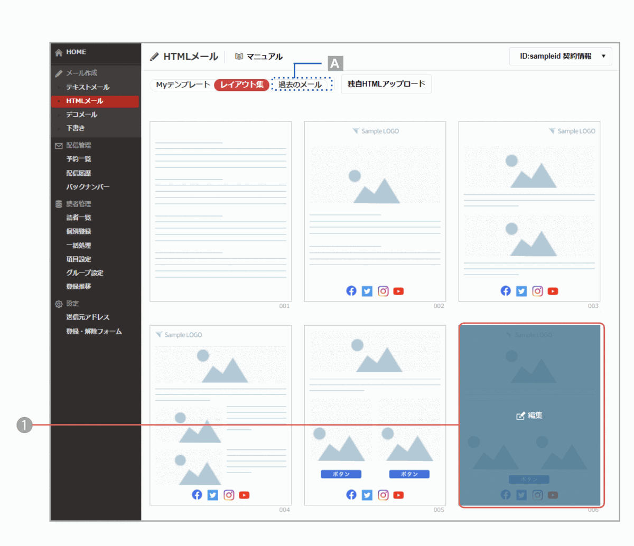Open the ID:sampleid 契約情報 dropdown

[x=561, y=57]
